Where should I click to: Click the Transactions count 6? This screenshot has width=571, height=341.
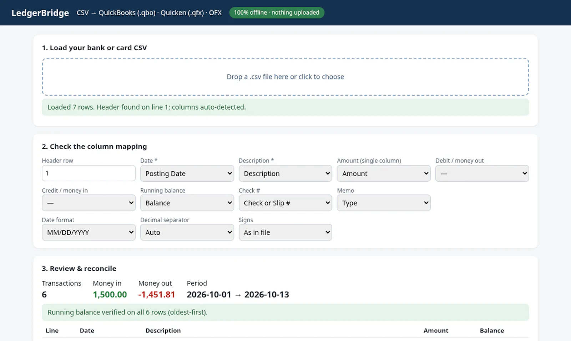point(44,295)
